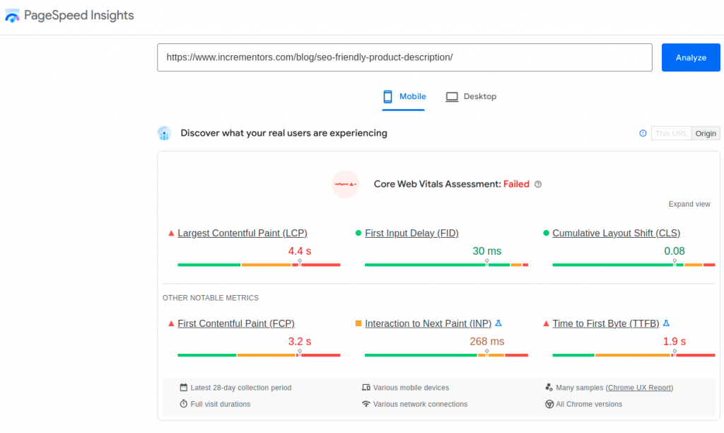Open First Input Delay (FID) link

point(412,233)
